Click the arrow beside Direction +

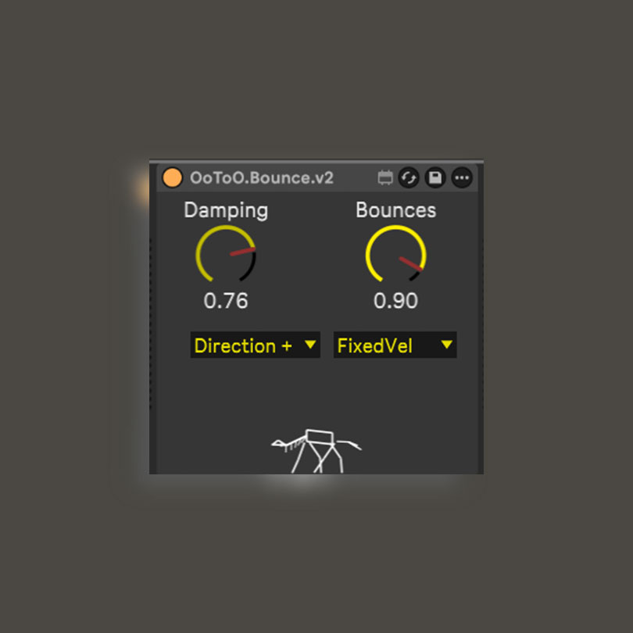310,345
